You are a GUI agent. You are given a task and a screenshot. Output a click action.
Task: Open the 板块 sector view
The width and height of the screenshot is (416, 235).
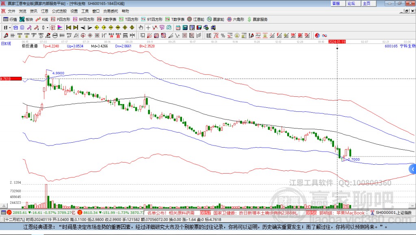26,19
